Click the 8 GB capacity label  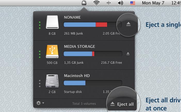point(52,34)
